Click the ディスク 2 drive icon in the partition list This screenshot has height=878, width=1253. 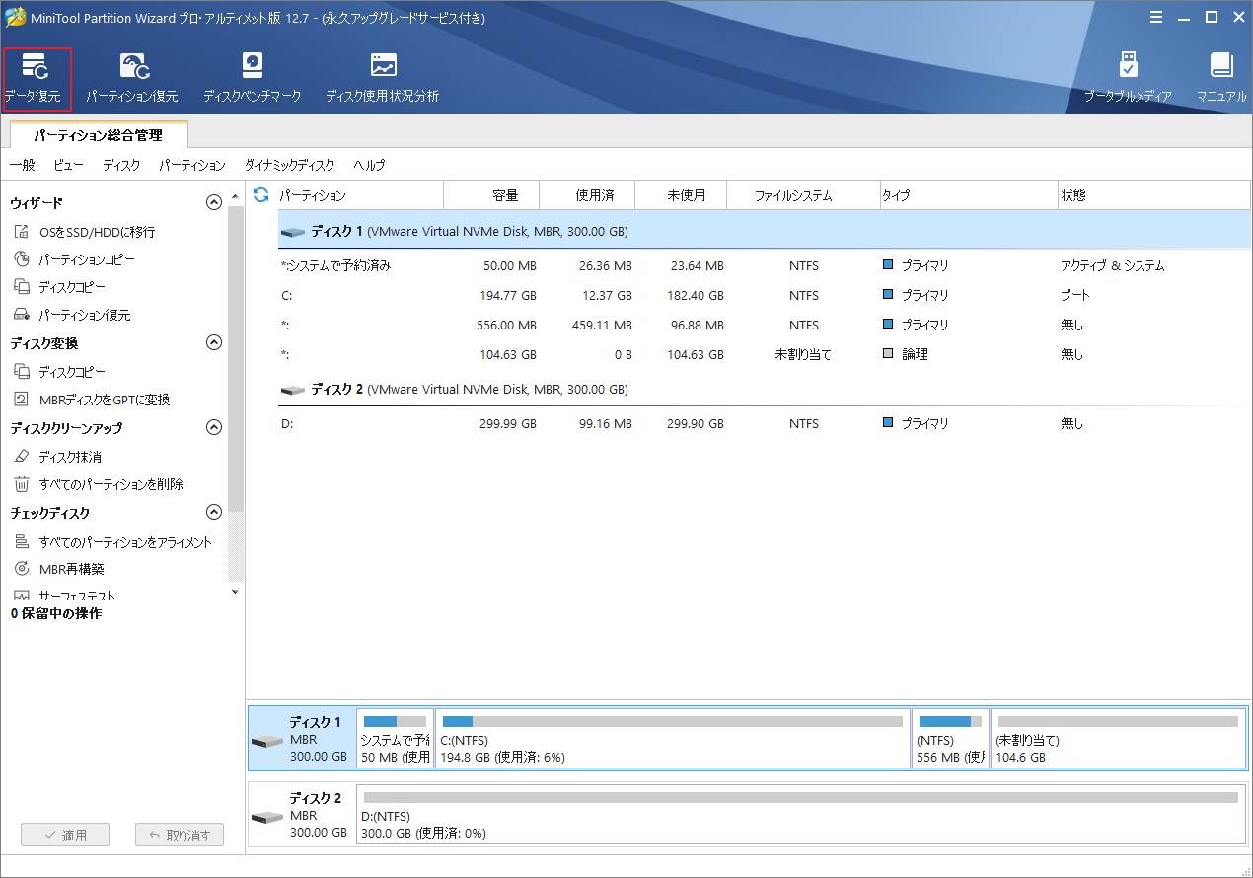pyautogui.click(x=293, y=390)
